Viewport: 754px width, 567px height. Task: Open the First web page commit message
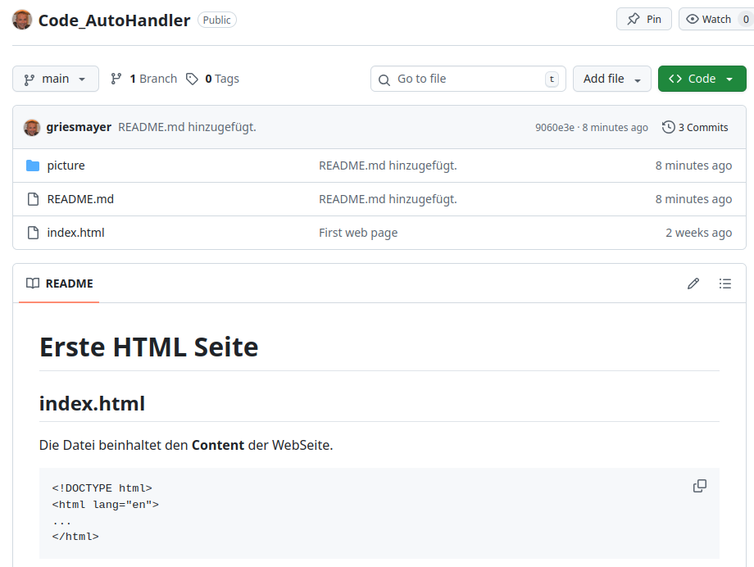[x=358, y=233]
